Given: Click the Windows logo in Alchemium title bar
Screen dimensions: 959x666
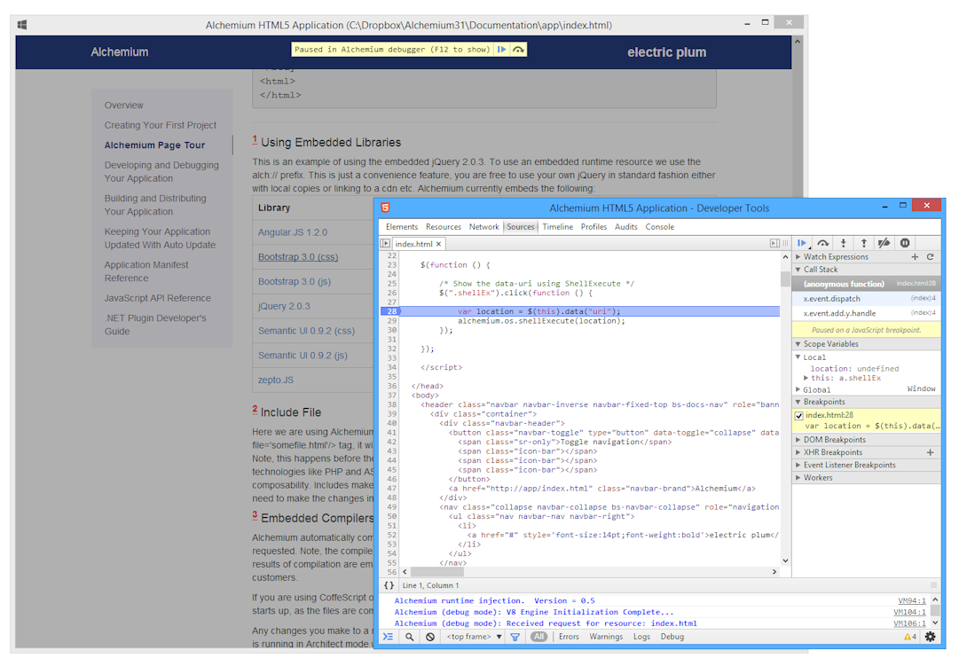Looking at the screenshot, I should pos(22,25).
